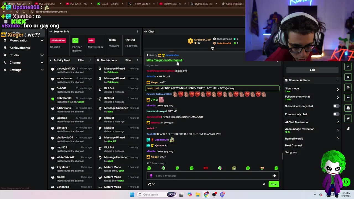Click the Windows Start button
The image size is (354, 199).
click(x=132, y=195)
